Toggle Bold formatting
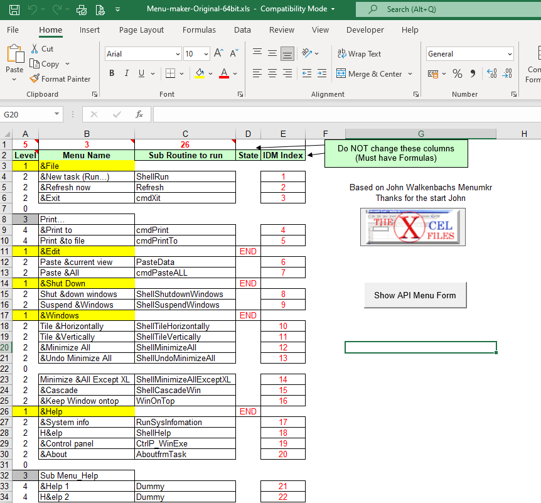The image size is (541, 503). [112, 73]
